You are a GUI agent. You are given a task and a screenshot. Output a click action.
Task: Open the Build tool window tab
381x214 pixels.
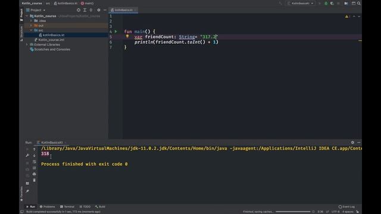[x=100, y=207]
